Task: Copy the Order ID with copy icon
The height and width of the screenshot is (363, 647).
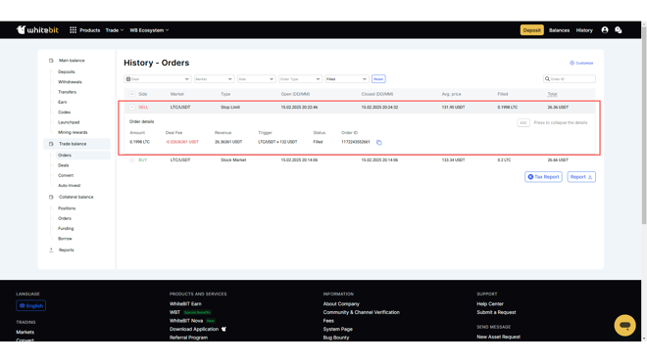Action: point(378,143)
